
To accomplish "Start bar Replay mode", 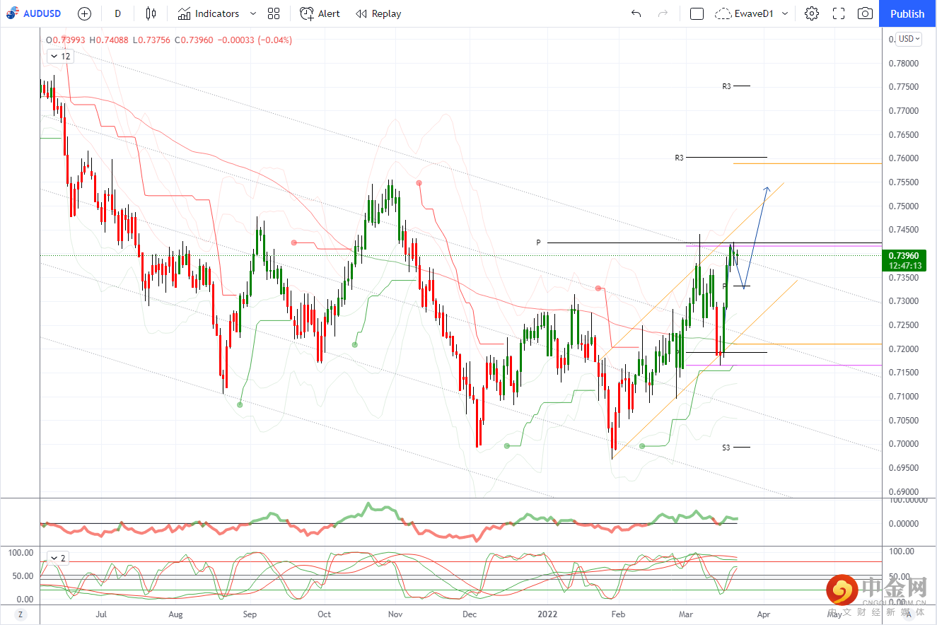I will click(x=378, y=13).
